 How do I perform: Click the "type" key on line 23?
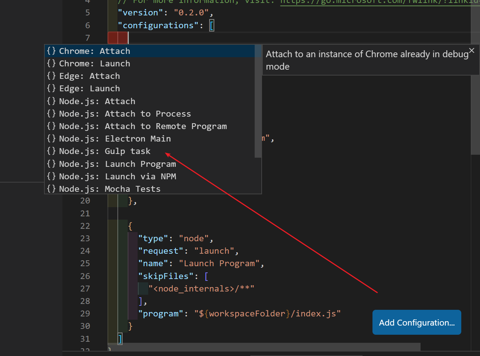153,238
